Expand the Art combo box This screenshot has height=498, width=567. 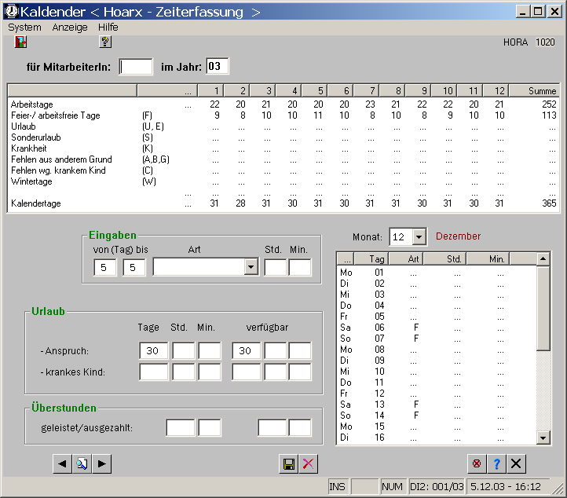[251, 268]
